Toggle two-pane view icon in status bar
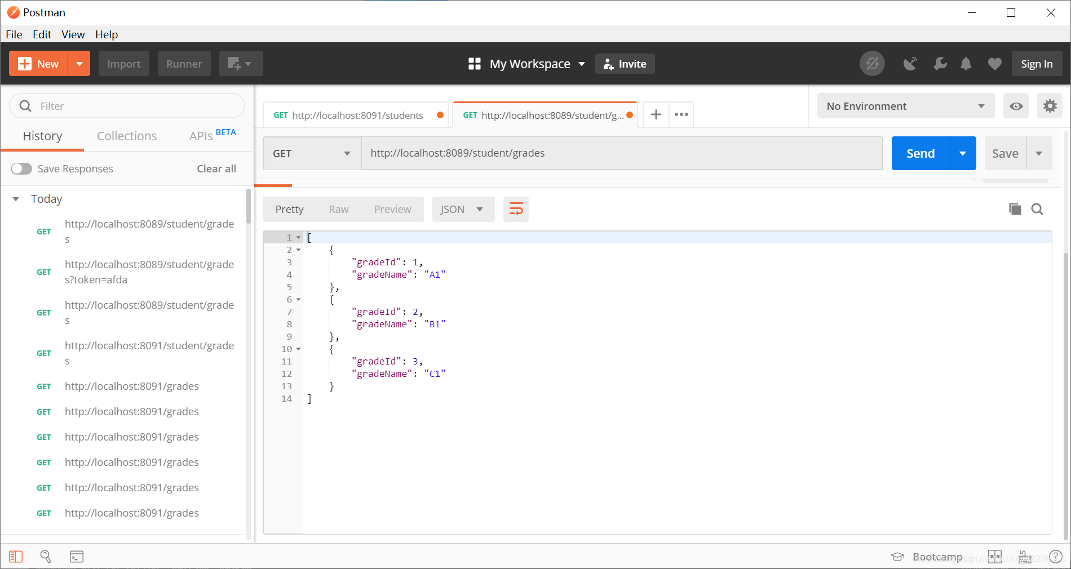The width and height of the screenshot is (1071, 569). coord(995,557)
